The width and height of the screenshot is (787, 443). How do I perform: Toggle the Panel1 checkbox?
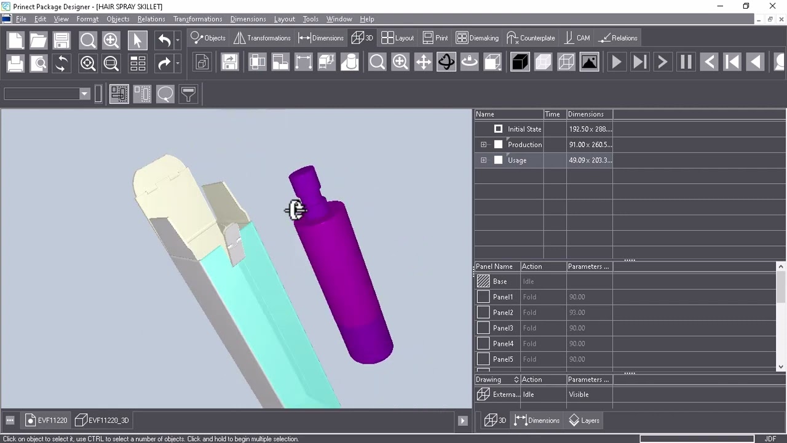click(483, 297)
